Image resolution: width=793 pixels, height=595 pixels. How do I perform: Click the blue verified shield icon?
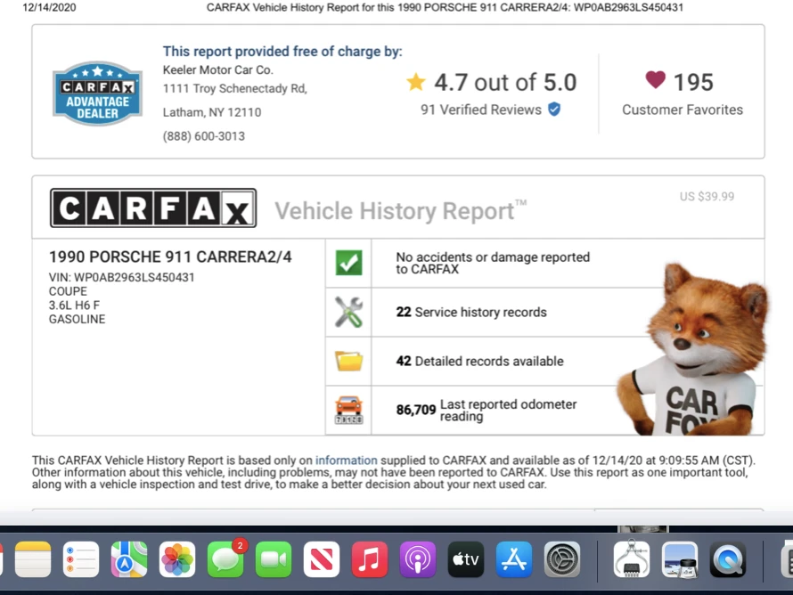pos(554,110)
